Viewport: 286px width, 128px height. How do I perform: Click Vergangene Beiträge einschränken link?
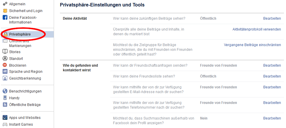(252, 45)
